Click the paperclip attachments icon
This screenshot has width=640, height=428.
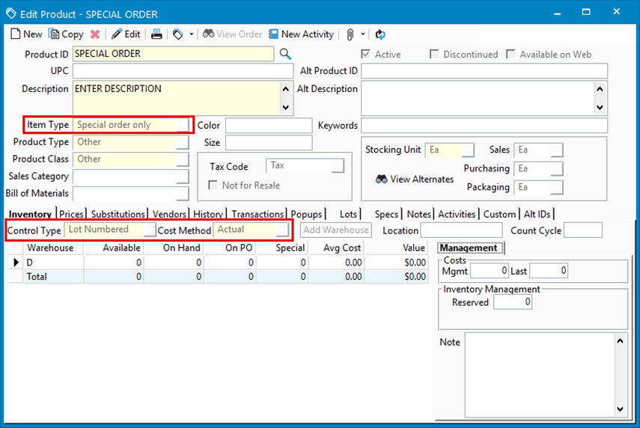(x=350, y=34)
